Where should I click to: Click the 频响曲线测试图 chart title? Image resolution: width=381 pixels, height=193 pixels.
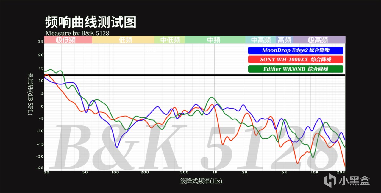pos(90,22)
